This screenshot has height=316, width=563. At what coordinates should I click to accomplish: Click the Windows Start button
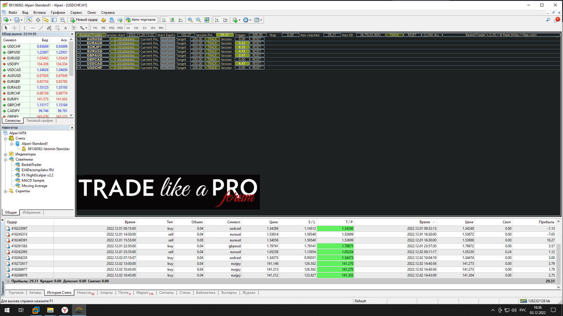[6, 310]
